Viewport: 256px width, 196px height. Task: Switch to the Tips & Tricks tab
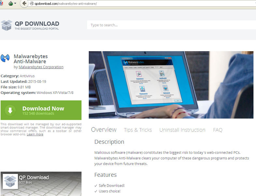click(x=138, y=130)
